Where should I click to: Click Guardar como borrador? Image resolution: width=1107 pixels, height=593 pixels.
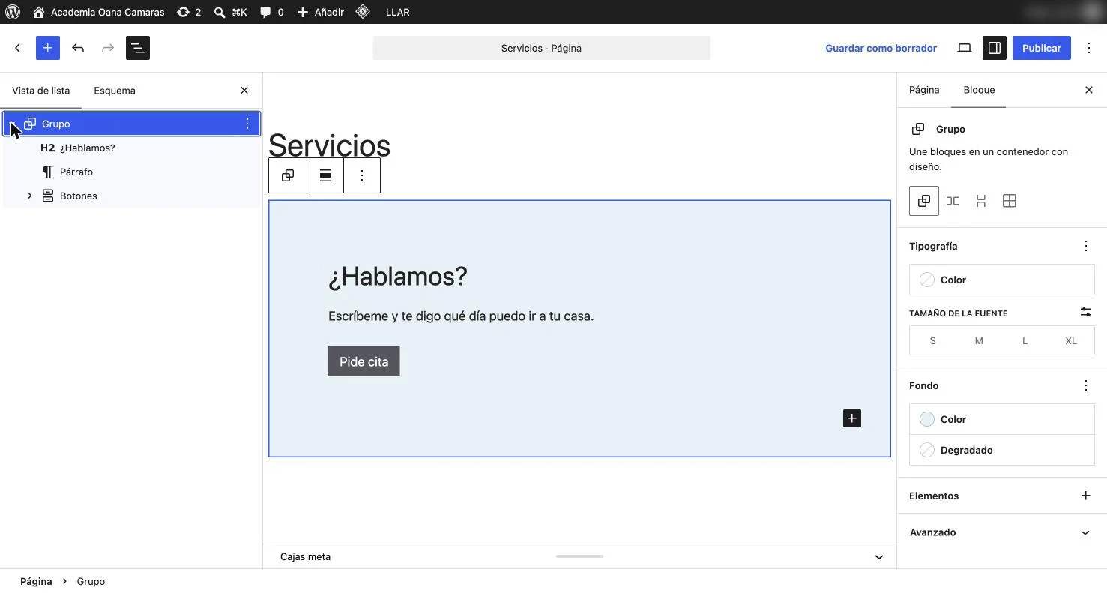click(x=881, y=48)
